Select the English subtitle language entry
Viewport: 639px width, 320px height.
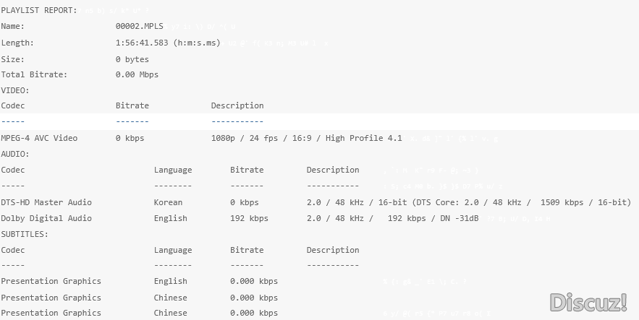point(170,281)
